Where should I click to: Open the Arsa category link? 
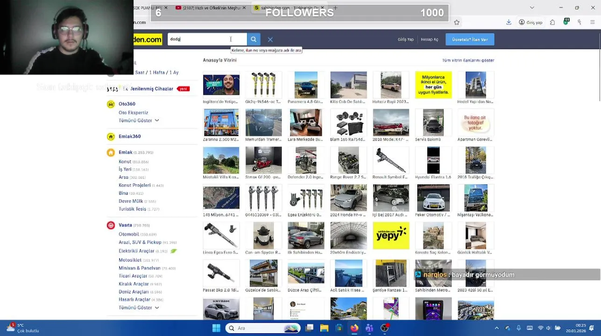coord(123,177)
